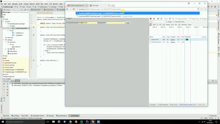Screen dimensions: 220x124
Task: Open the green Spotify taskbar icon
Action: [81, 122]
